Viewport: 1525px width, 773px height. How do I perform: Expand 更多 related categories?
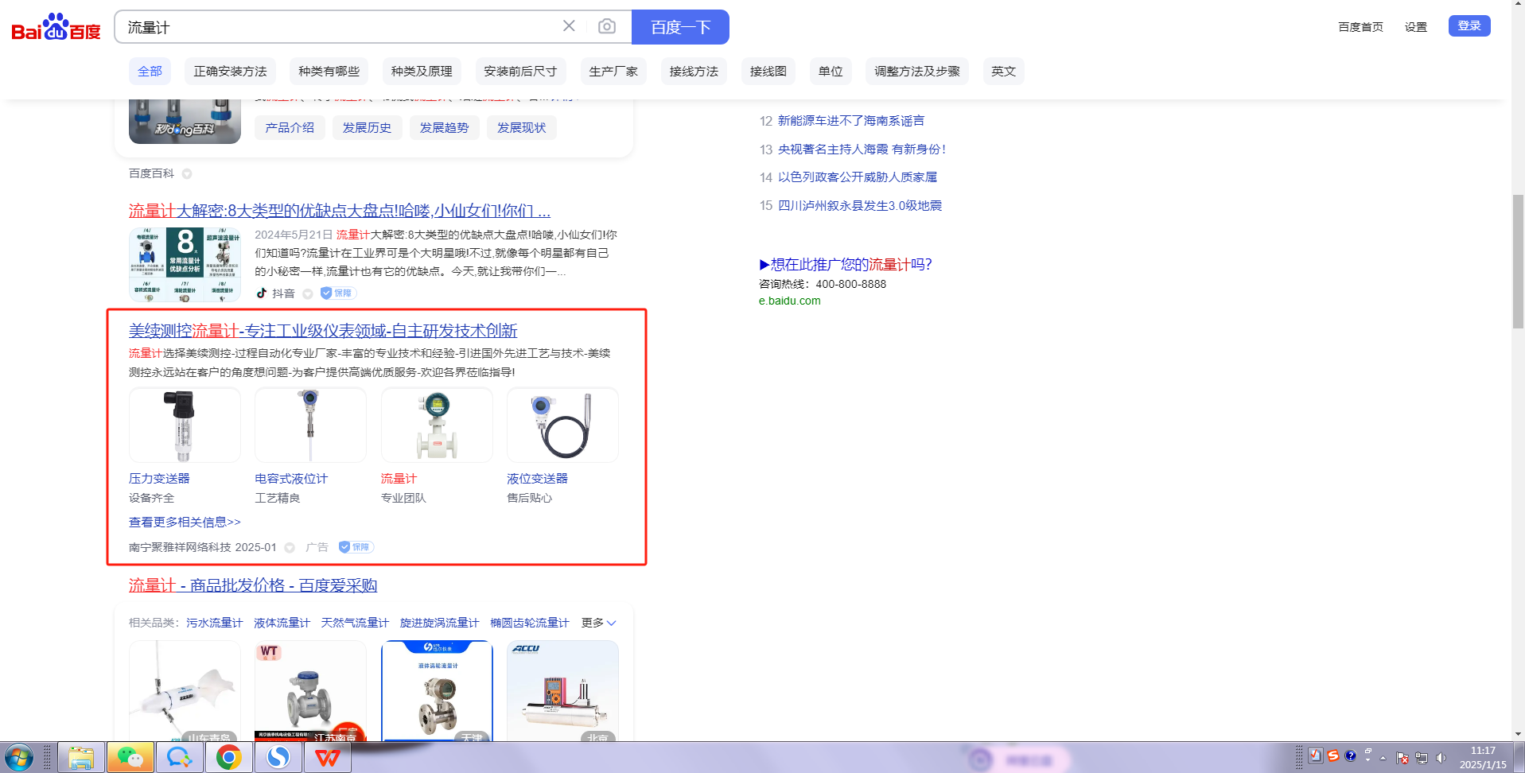click(x=598, y=623)
